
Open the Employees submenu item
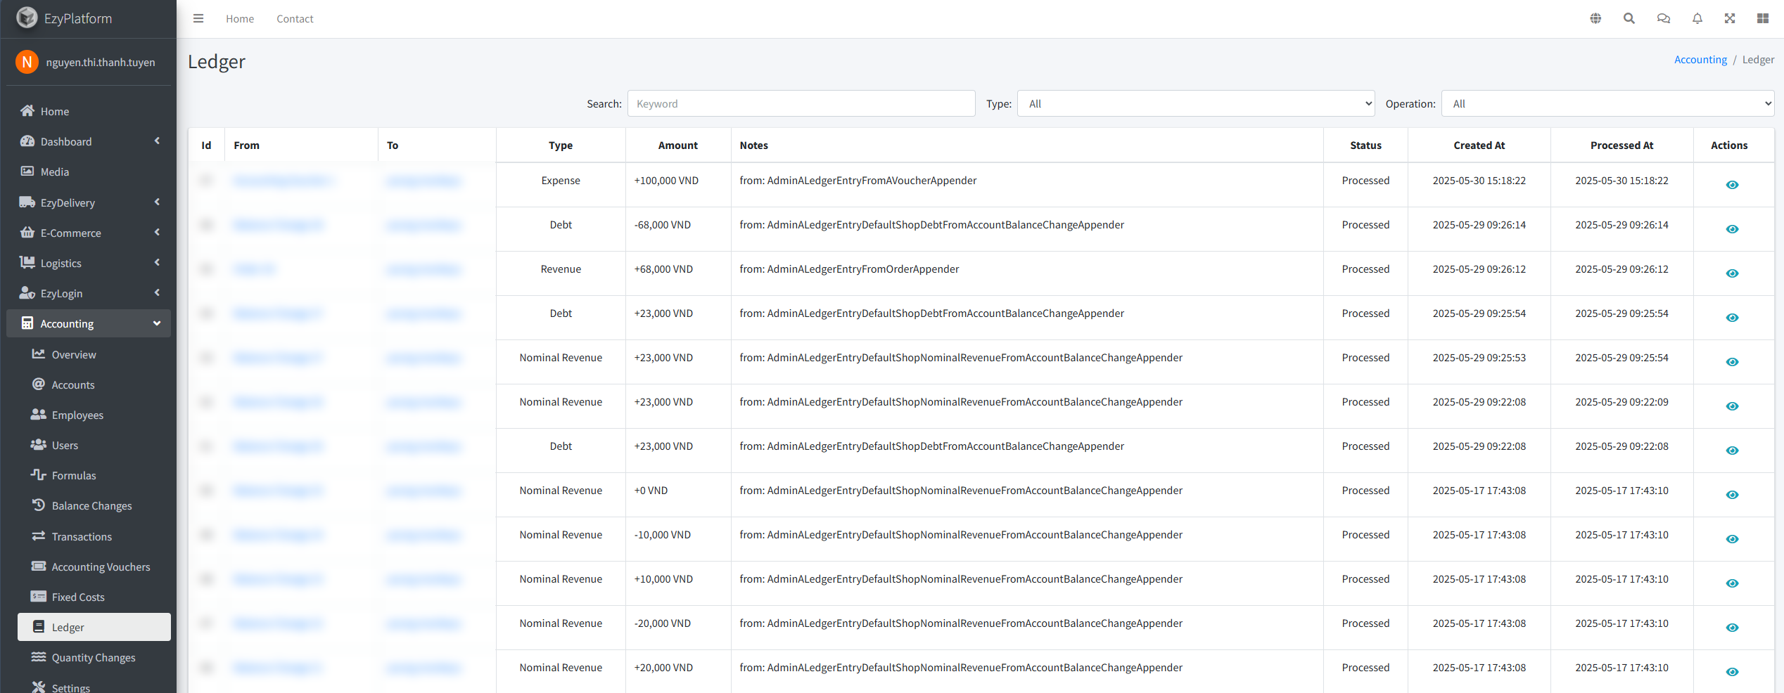point(94,415)
